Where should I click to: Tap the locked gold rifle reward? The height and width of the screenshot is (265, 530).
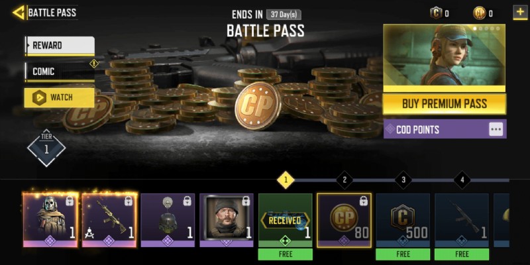(109, 220)
